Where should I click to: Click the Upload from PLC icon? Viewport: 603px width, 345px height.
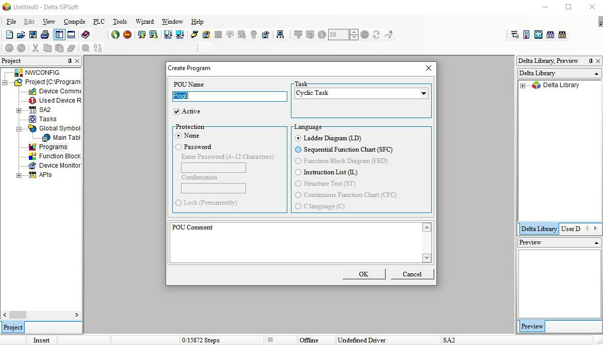[x=141, y=35]
